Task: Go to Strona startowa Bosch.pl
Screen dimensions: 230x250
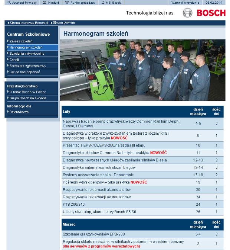Action: (29, 23)
